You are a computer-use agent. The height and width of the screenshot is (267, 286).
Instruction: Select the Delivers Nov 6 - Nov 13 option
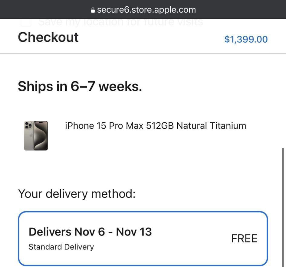point(143,238)
